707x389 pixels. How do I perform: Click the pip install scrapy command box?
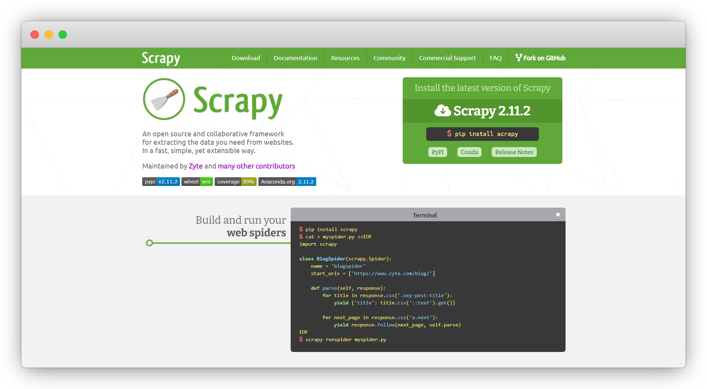[x=482, y=134]
